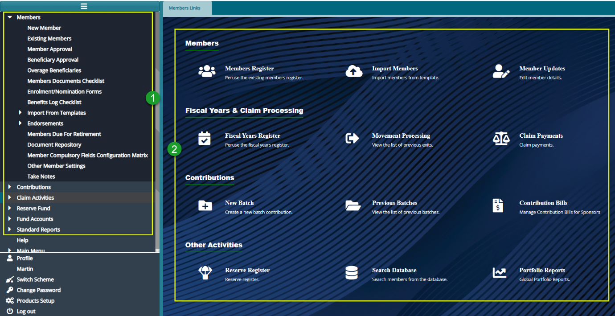Viewport: 615px width, 316px height.
Task: Click the Contribution Bills invoice icon
Action: tap(498, 205)
